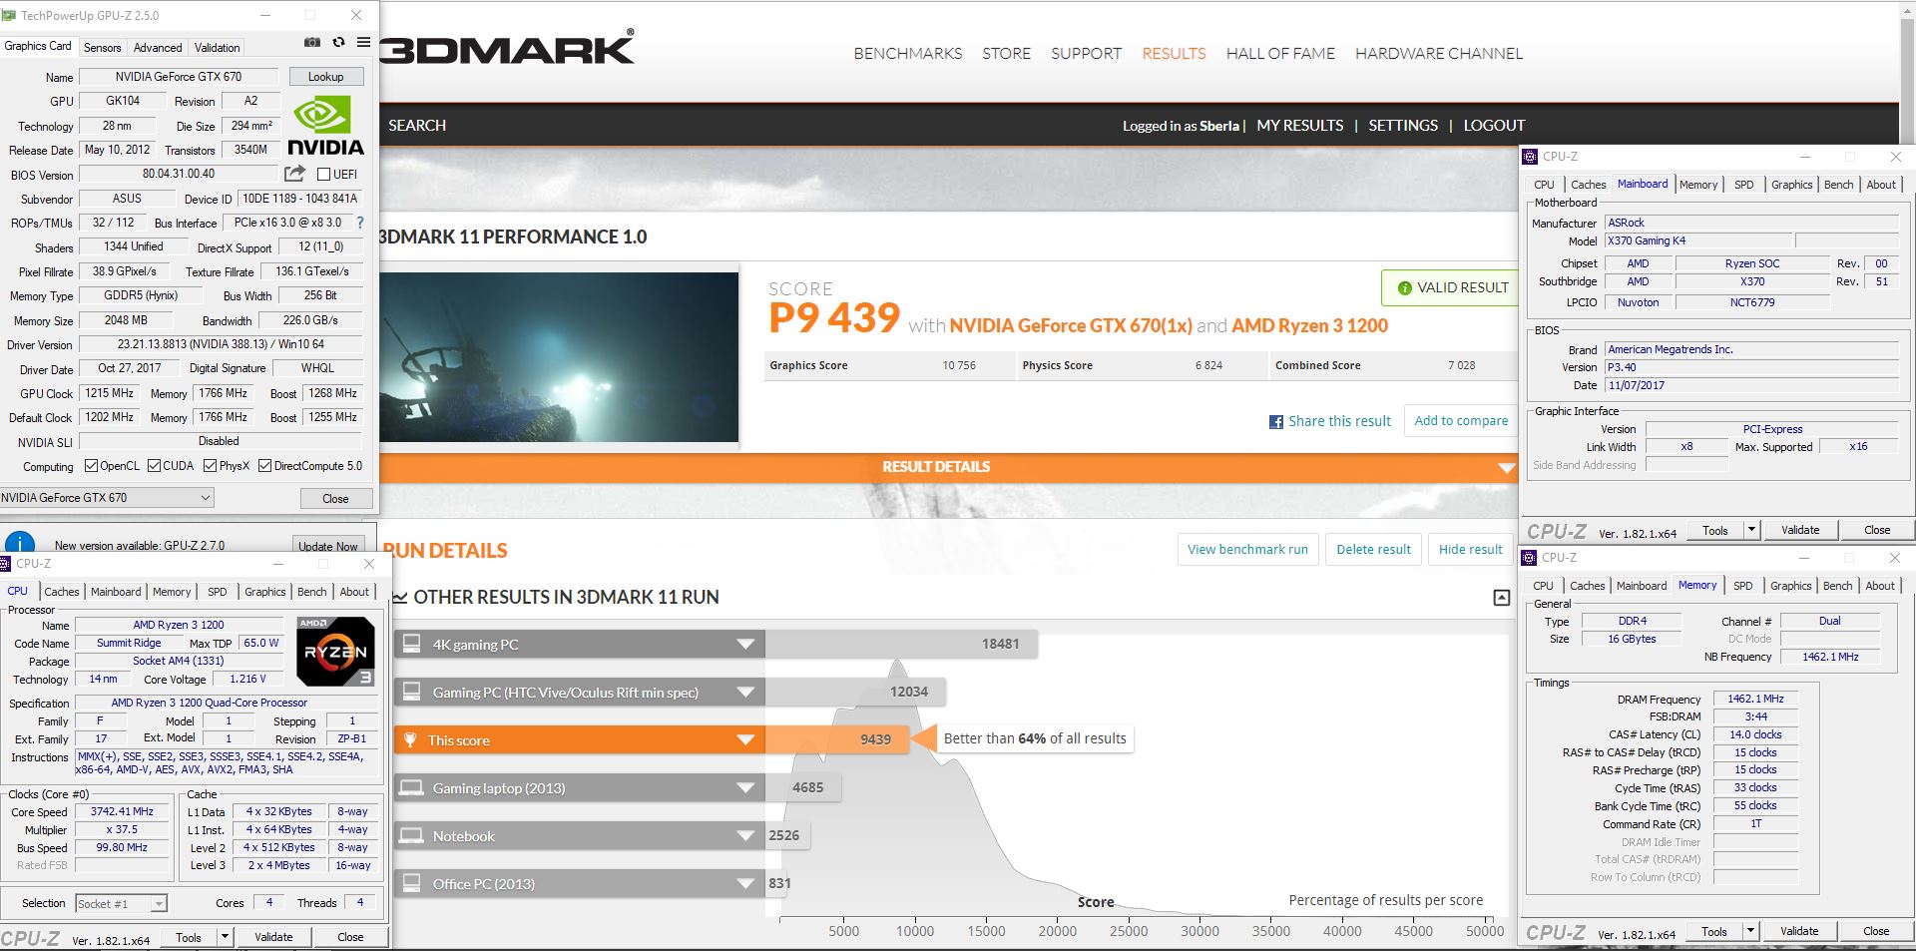Click the Hide result button
This screenshot has width=1916, height=951.
click(1470, 550)
